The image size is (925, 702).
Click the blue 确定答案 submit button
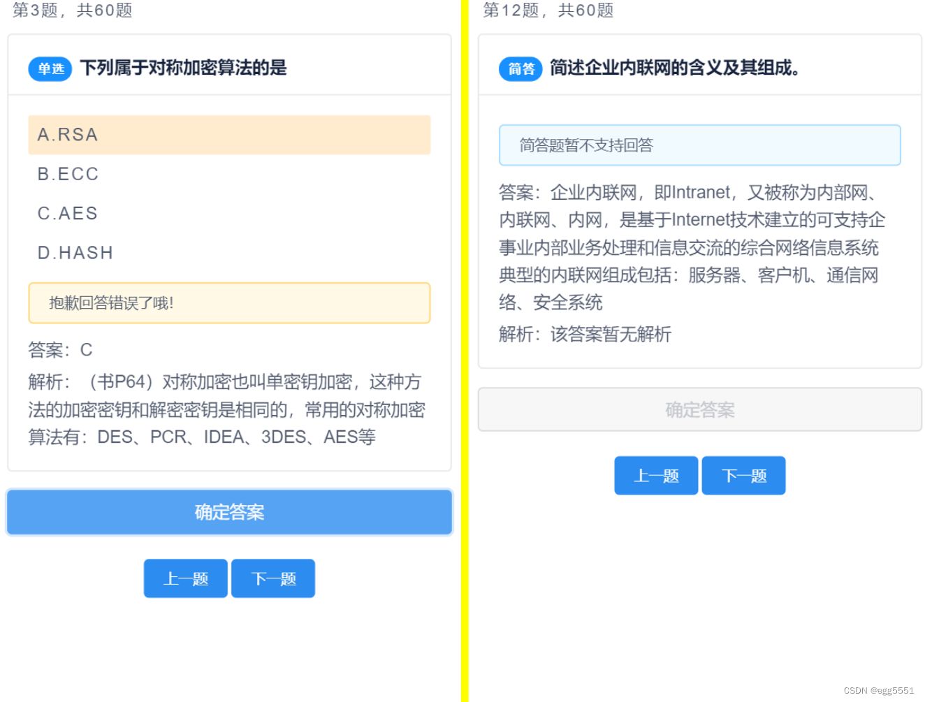click(228, 512)
